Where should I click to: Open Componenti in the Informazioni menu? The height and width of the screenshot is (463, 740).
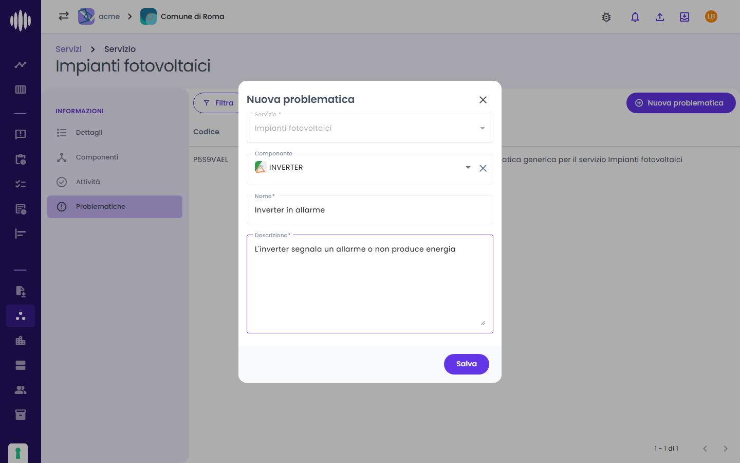(115, 157)
